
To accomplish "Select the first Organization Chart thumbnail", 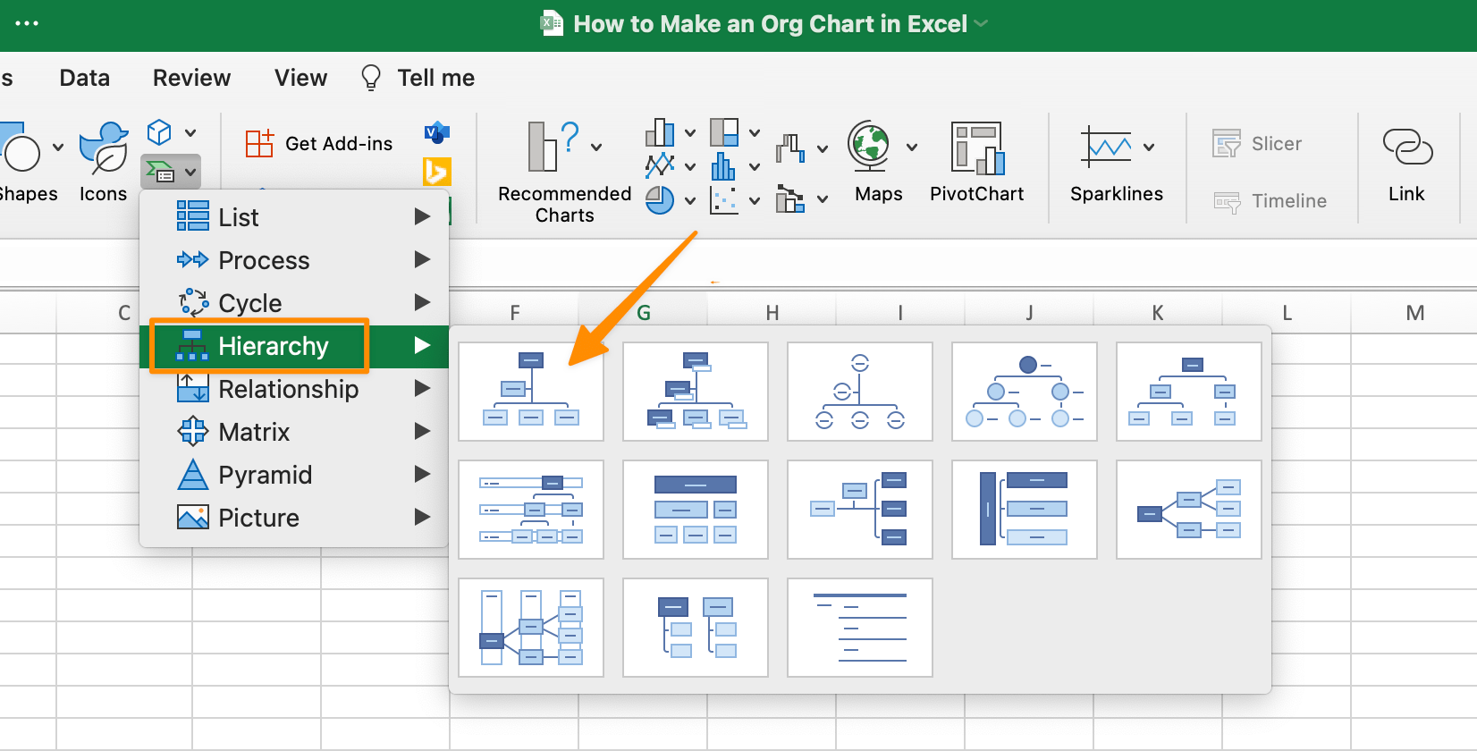I will tap(531, 392).
